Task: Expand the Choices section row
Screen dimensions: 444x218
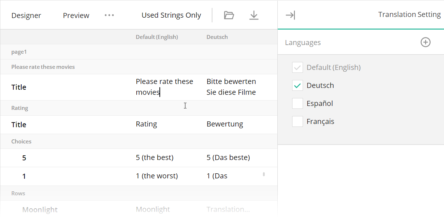Action: (21, 141)
